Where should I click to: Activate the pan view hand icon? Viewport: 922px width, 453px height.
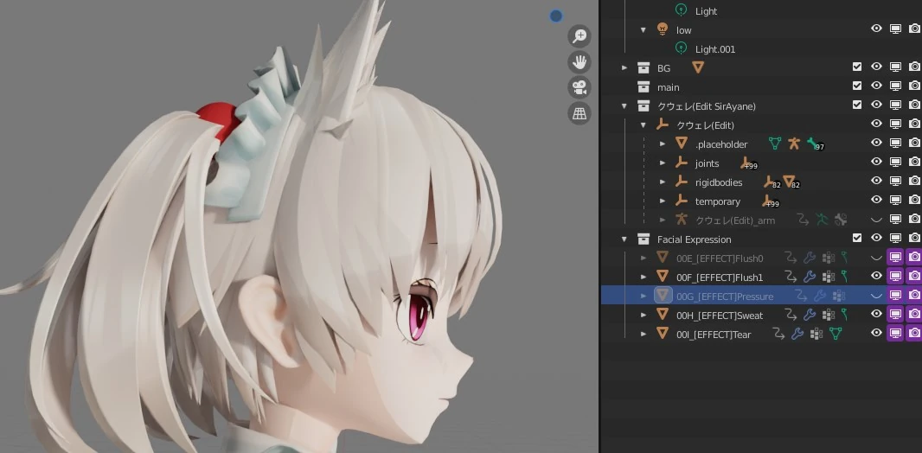(x=579, y=61)
